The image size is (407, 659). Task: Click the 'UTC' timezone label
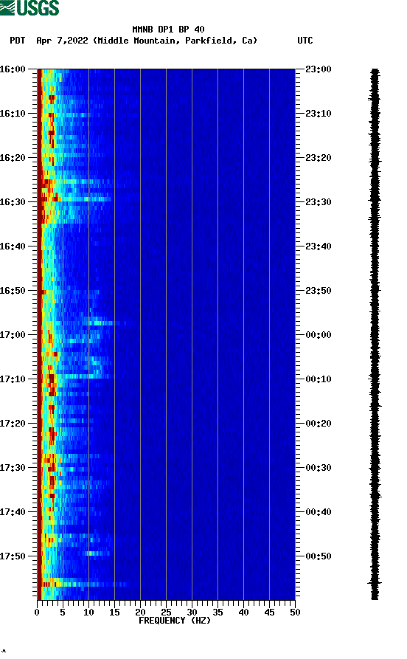[x=305, y=41]
